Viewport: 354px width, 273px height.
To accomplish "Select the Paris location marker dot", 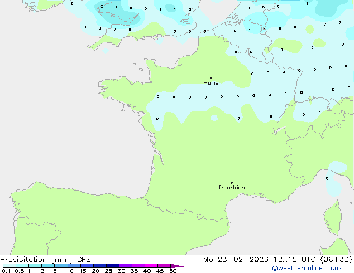I will pos(211,78).
